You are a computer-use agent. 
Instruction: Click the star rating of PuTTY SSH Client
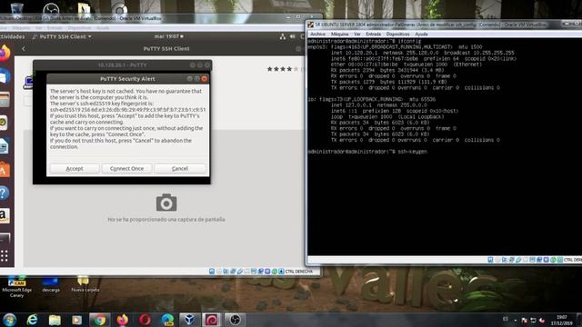click(x=283, y=69)
